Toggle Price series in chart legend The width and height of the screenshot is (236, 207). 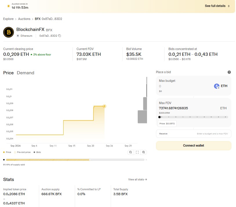7,152
